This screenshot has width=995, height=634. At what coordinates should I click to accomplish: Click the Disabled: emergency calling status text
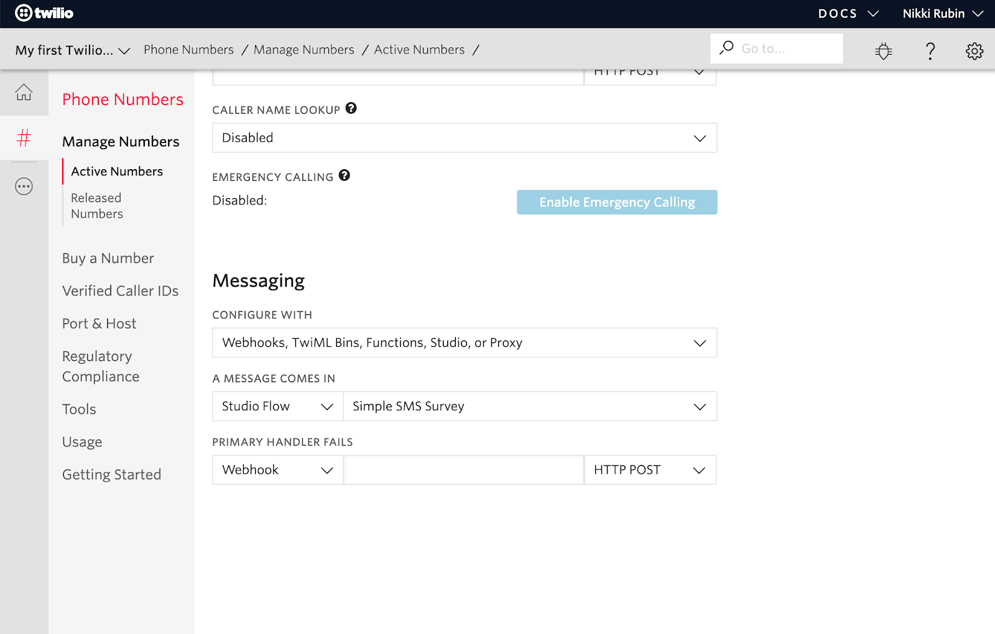(x=239, y=201)
